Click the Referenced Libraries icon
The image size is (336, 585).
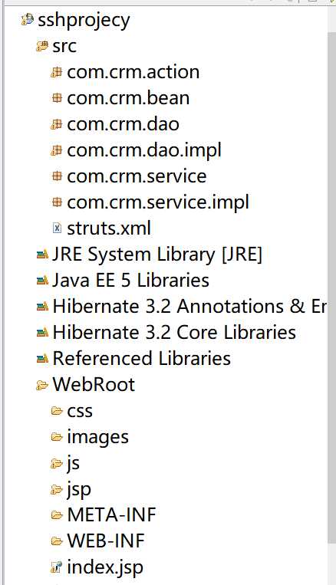(x=42, y=358)
